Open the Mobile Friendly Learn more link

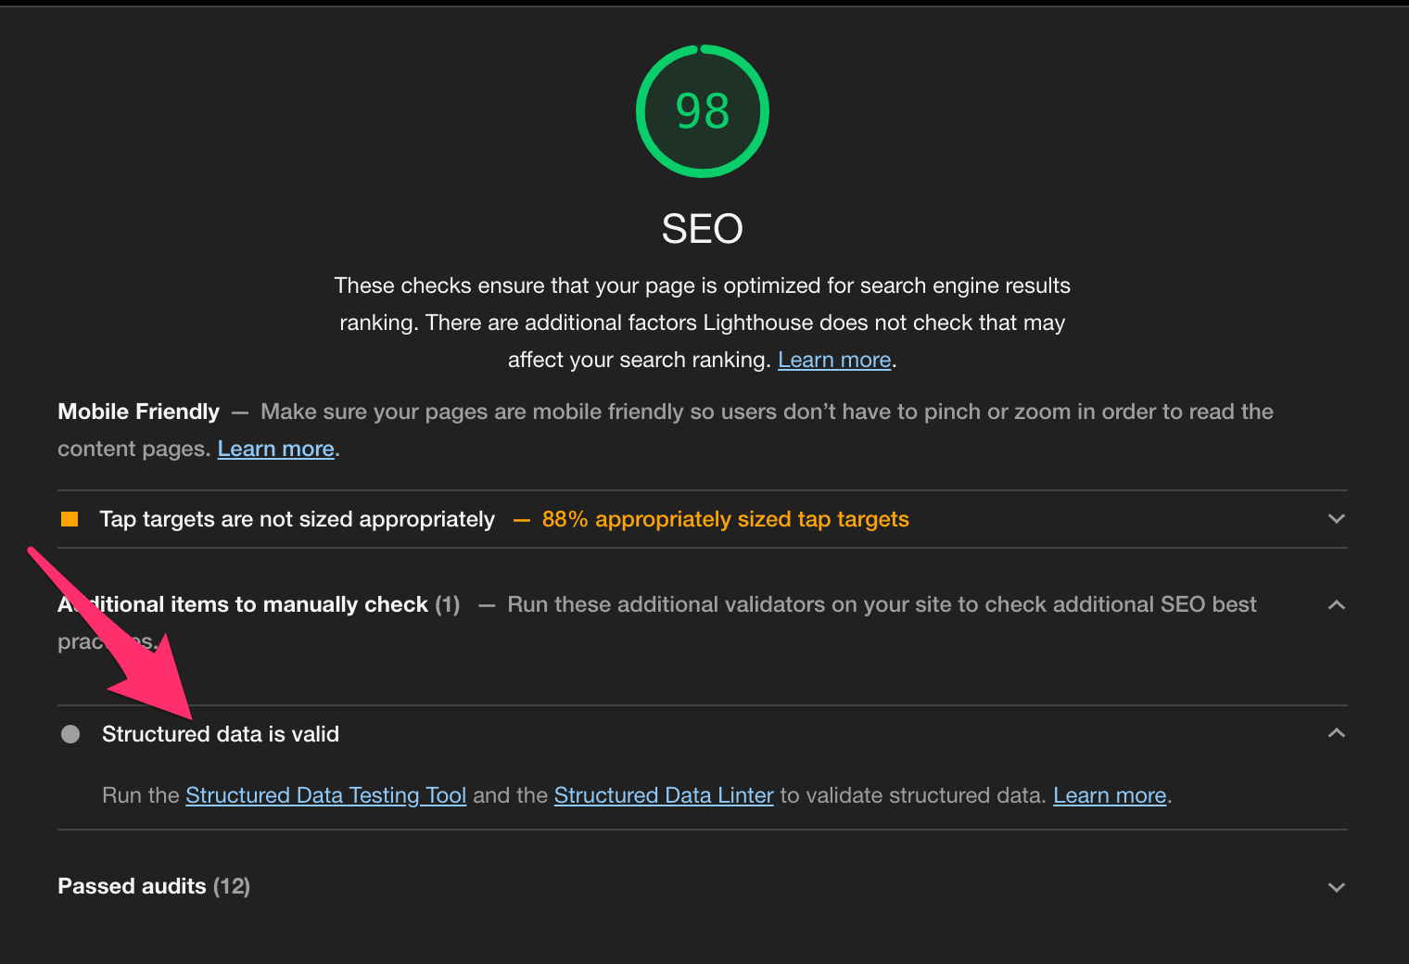pyautogui.click(x=275, y=449)
